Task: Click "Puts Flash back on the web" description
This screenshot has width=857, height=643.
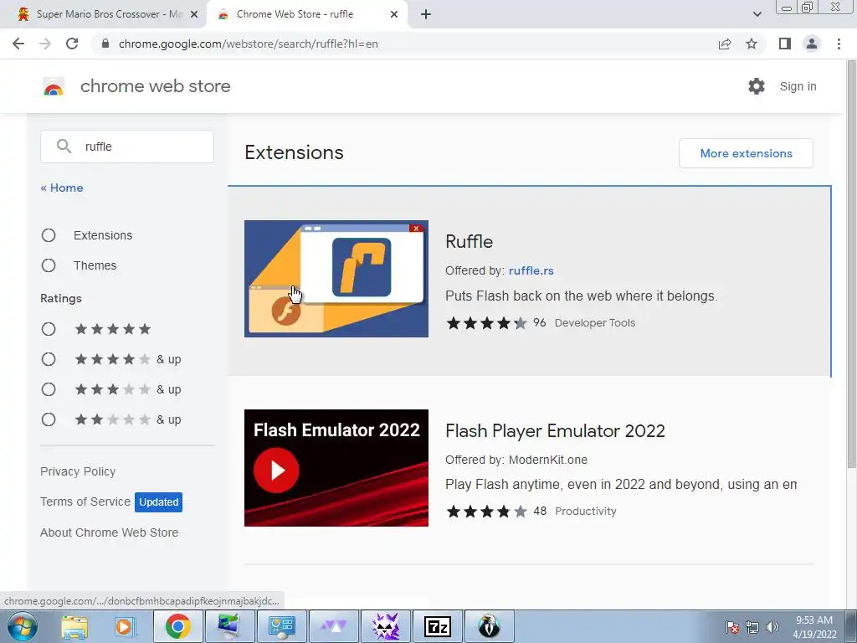Action: (x=582, y=296)
